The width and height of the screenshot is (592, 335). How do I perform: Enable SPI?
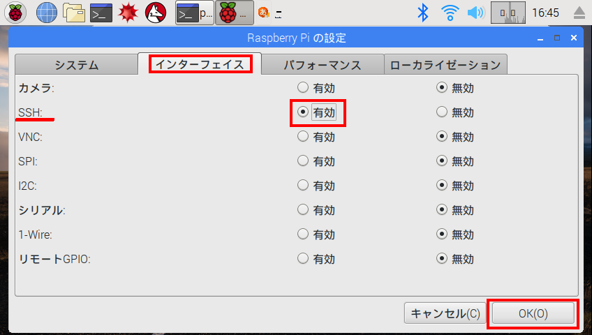point(316,161)
